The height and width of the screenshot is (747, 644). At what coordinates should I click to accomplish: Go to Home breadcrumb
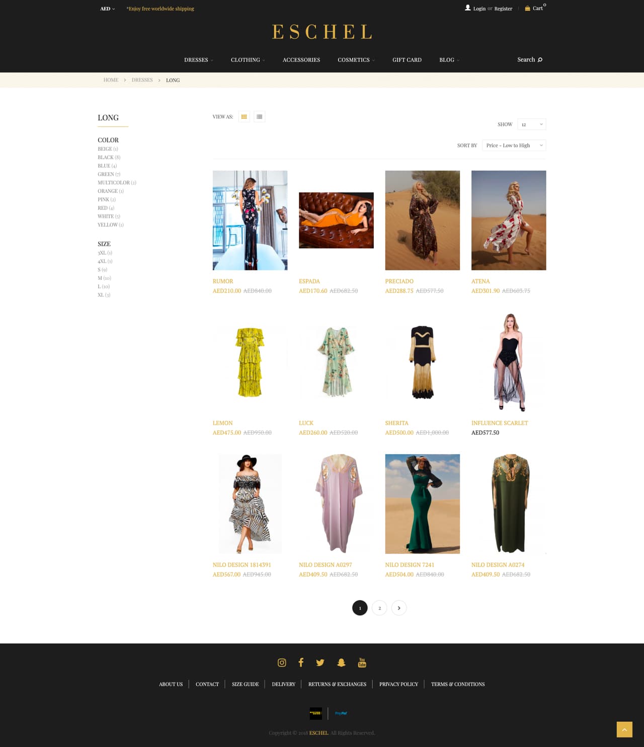[111, 80]
